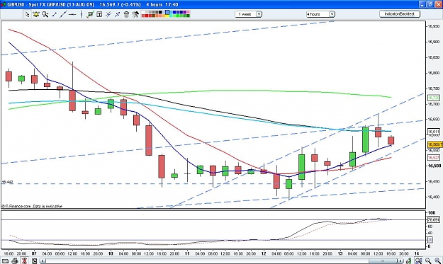The height and width of the screenshot is (264, 443).
Task: Open the hammer and wrench settings icon
Action: [x=135, y=14]
